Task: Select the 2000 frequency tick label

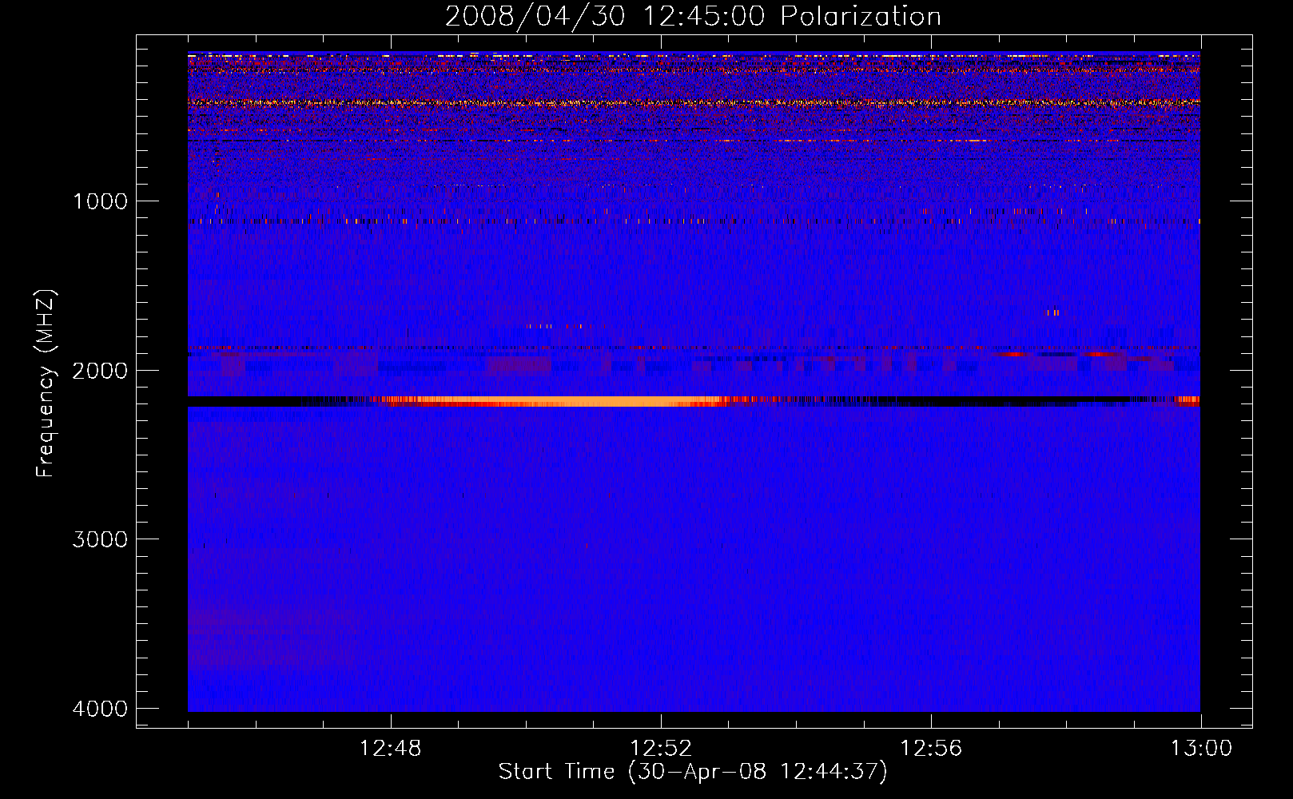Action: click(x=100, y=371)
